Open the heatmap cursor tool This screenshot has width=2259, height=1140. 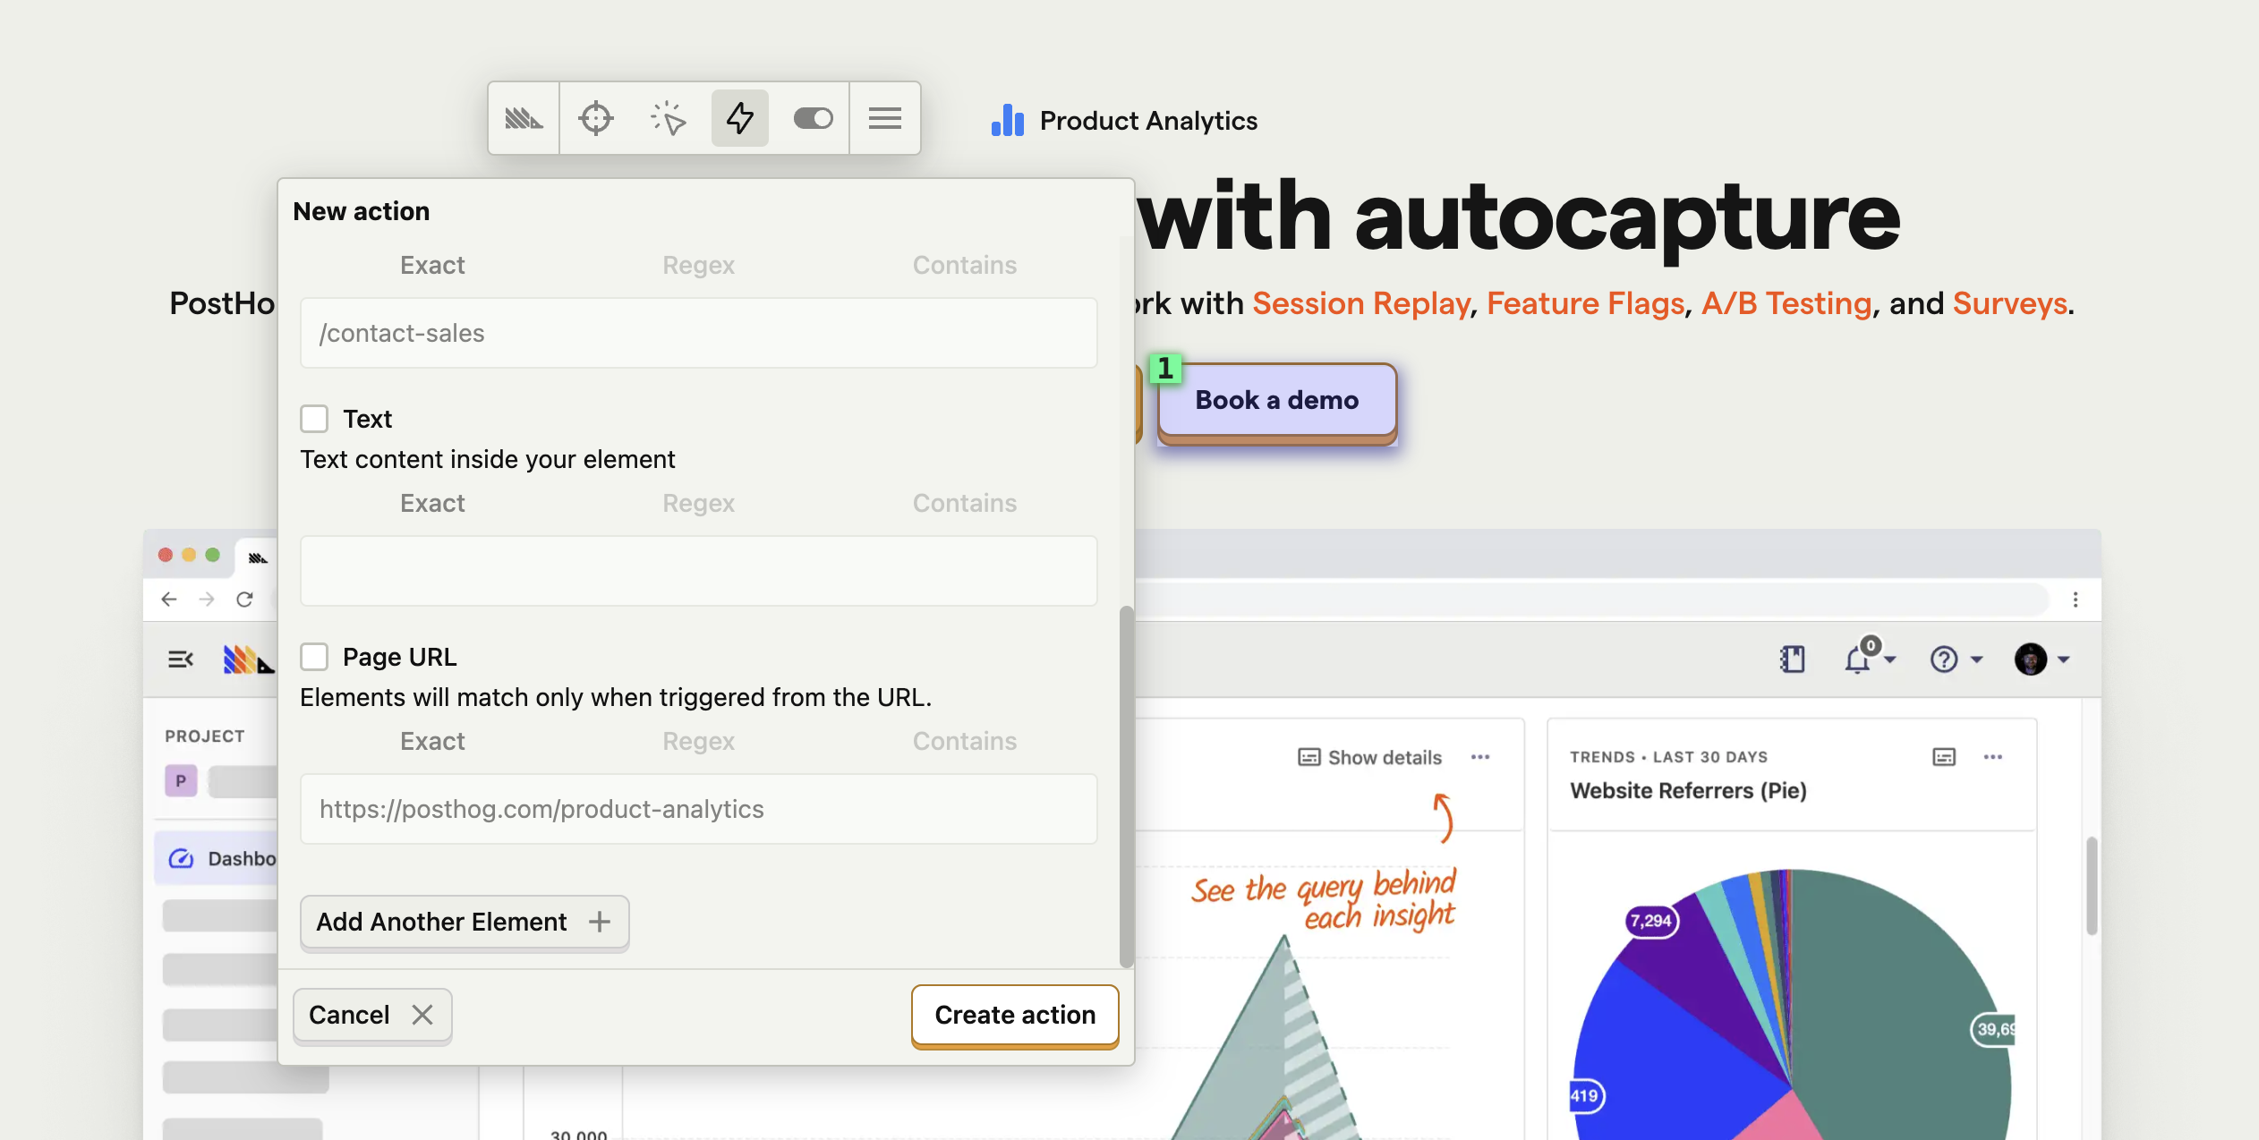669,117
